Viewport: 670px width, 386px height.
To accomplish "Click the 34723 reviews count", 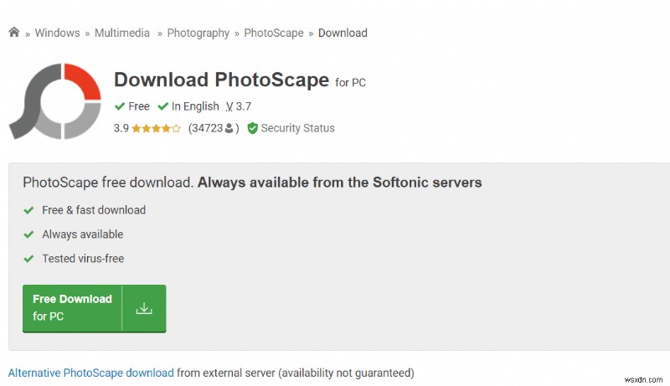I will [206, 128].
